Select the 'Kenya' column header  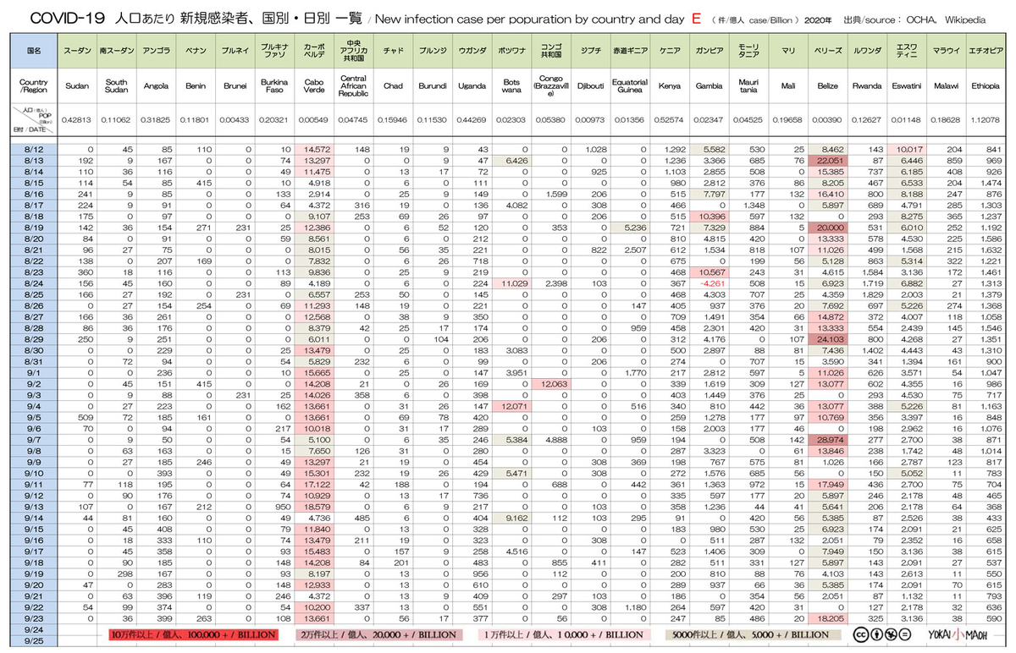(x=669, y=86)
